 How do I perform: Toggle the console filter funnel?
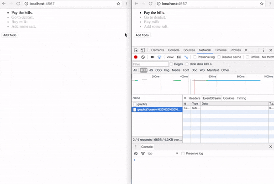click(143, 153)
